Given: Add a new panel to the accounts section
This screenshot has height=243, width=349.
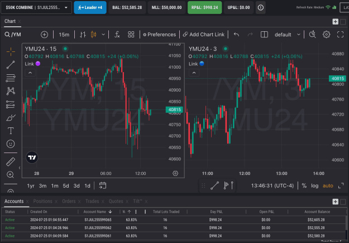Looking at the screenshot, I should coord(336,202).
